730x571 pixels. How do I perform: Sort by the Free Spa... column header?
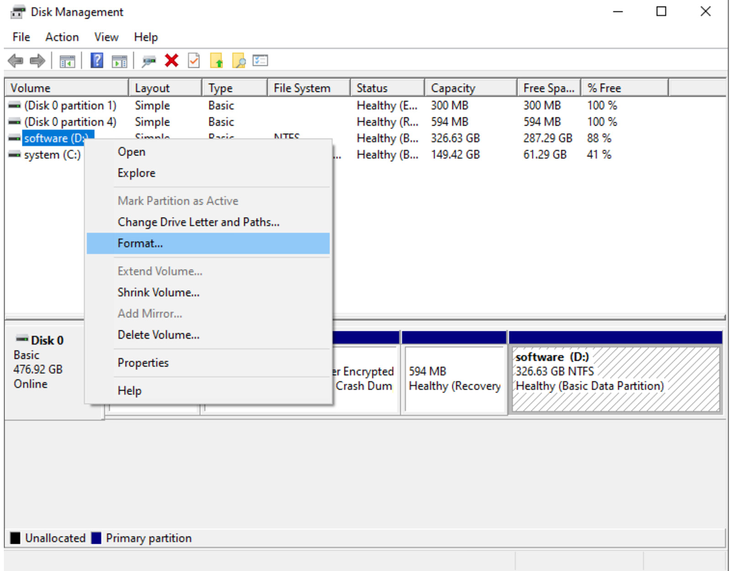tap(549, 88)
